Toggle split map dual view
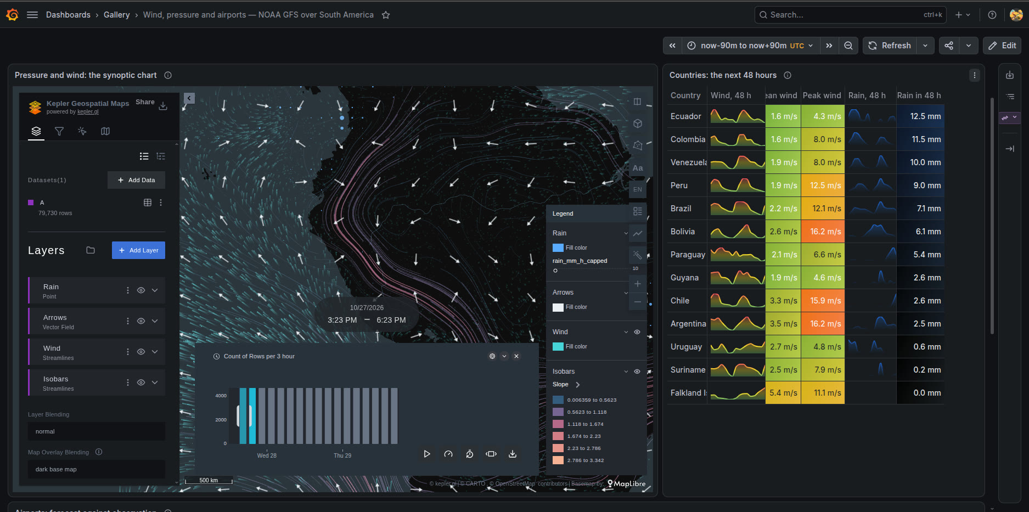 click(637, 102)
